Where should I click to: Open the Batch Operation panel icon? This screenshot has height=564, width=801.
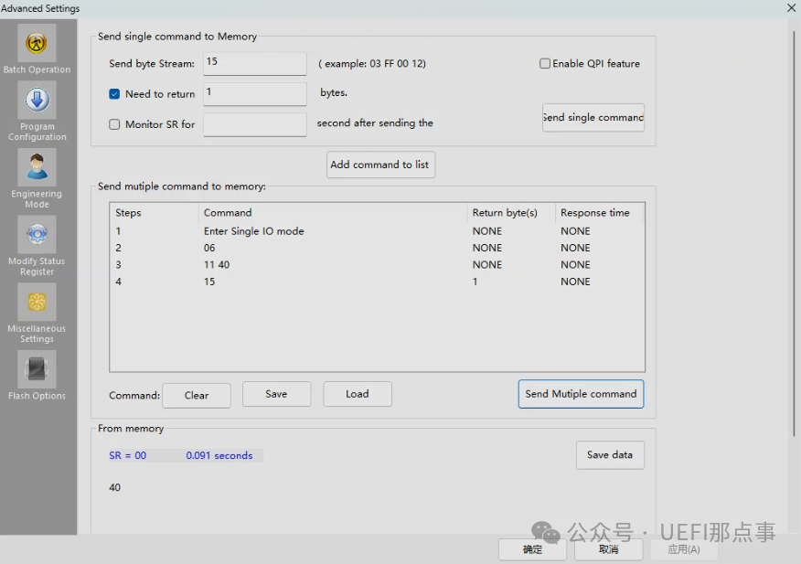[x=37, y=43]
